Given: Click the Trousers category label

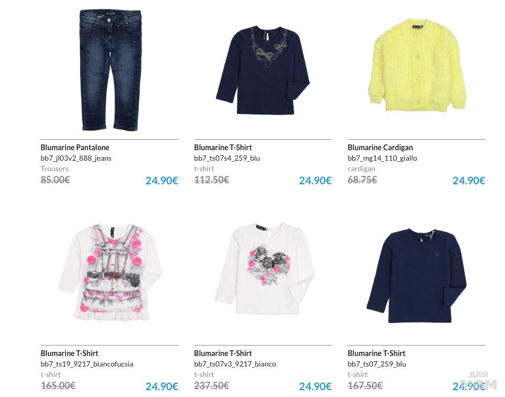Looking at the screenshot, I should 55,169.
